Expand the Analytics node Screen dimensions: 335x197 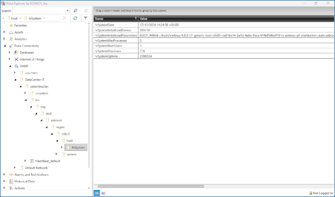coord(4,39)
